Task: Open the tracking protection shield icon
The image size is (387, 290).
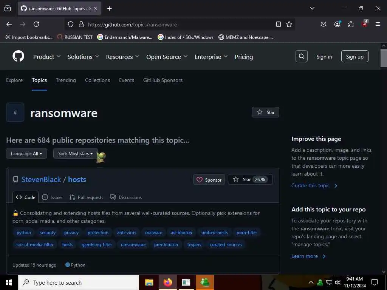Action: (x=71, y=25)
